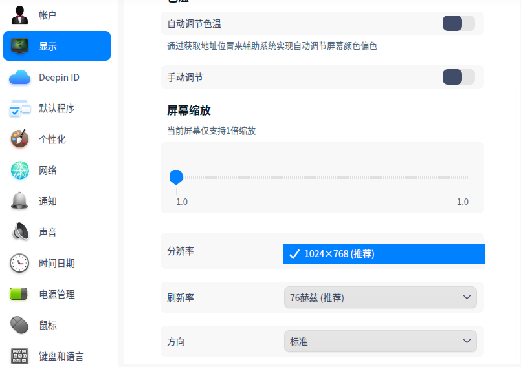Select the 1024×768 (推荐) resolution option
521x367 pixels.
pyautogui.click(x=384, y=254)
